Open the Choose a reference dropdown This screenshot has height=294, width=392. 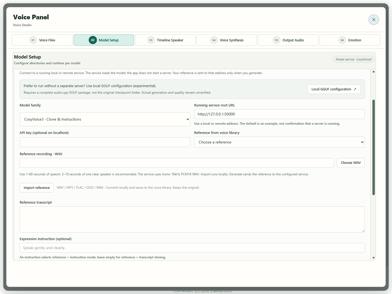[x=279, y=142]
